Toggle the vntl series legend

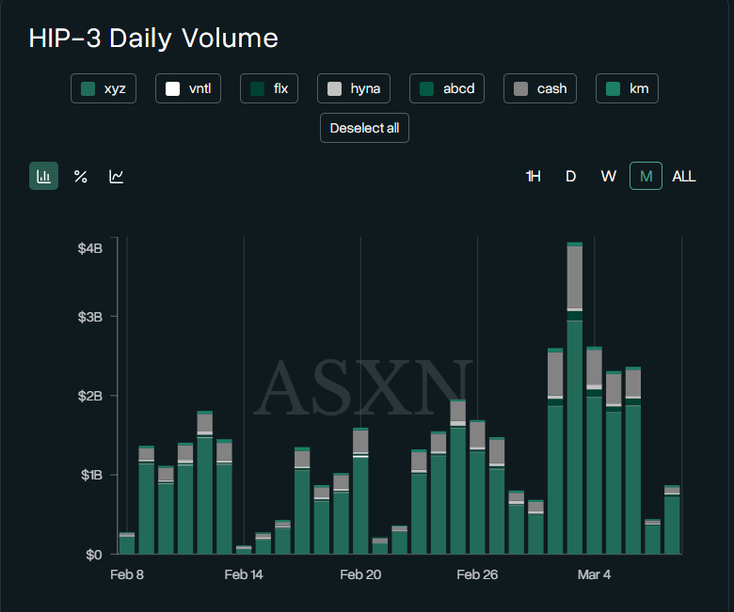coord(187,89)
